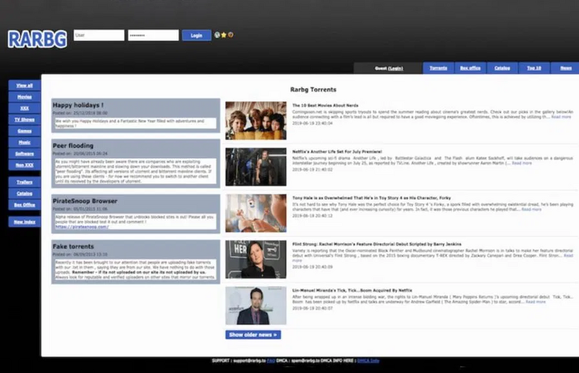Click Read more on Toy Story 4 article
579x373 pixels.
(x=531, y=210)
